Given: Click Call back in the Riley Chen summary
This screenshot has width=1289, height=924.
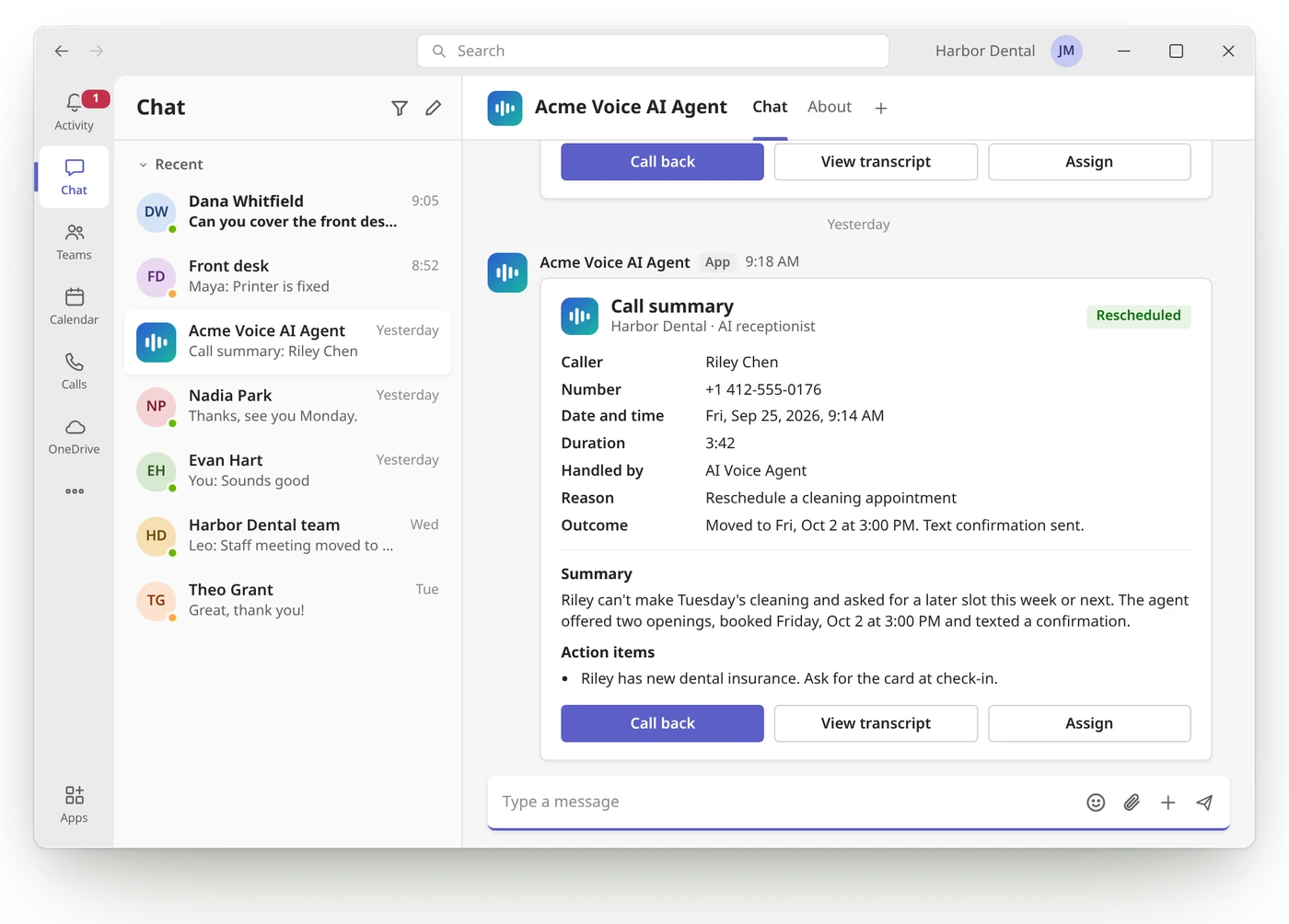Looking at the screenshot, I should coord(662,723).
